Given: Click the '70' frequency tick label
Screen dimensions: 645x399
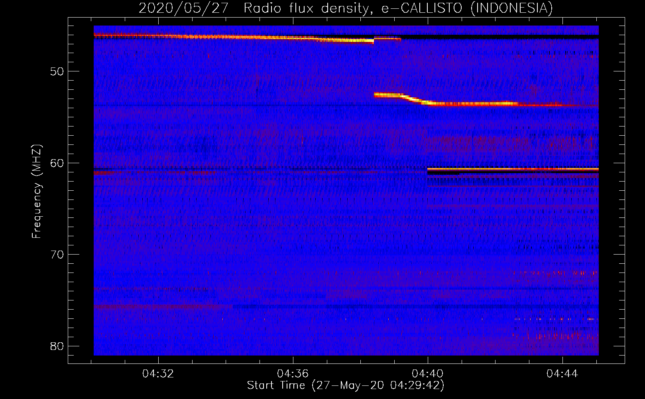Looking at the screenshot, I should coord(57,254).
